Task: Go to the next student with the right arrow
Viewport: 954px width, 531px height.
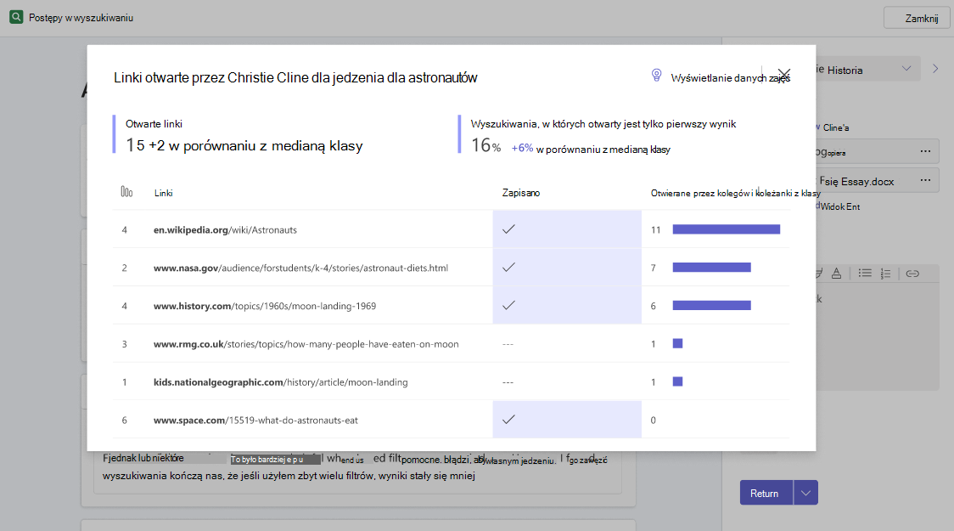Action: pyautogui.click(x=935, y=69)
